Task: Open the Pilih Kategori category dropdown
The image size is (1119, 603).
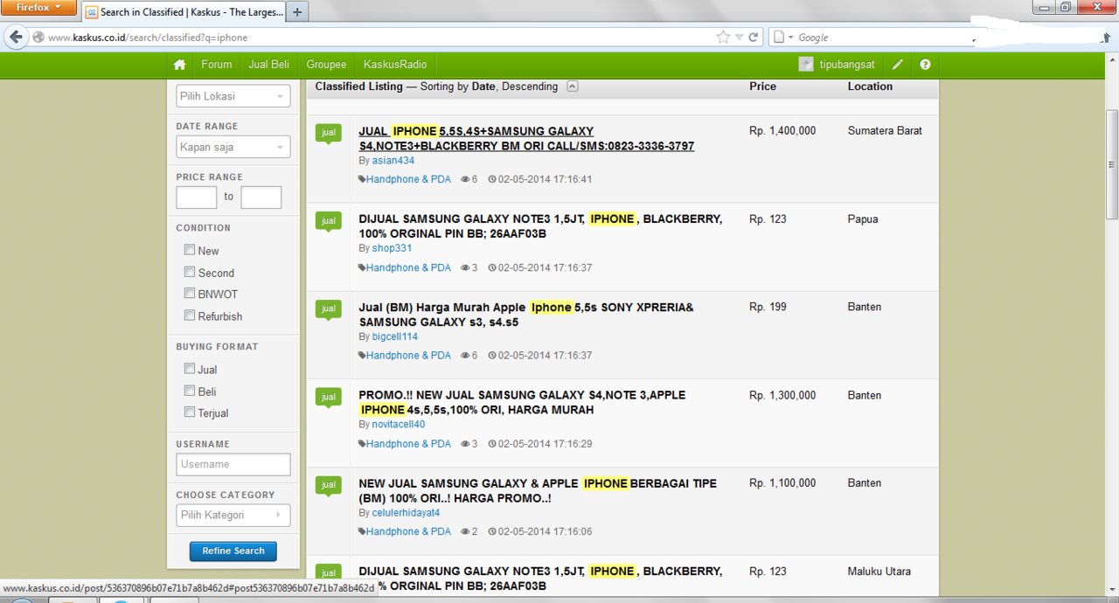Action: (233, 515)
